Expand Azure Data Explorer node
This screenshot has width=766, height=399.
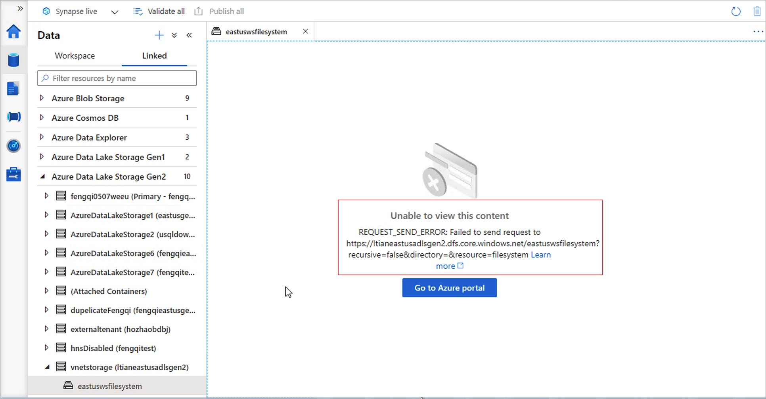(x=42, y=137)
